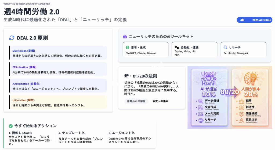Click the lightbulb gear icon next to 創造性
This screenshot has height=150, width=275.
pos(241,108)
